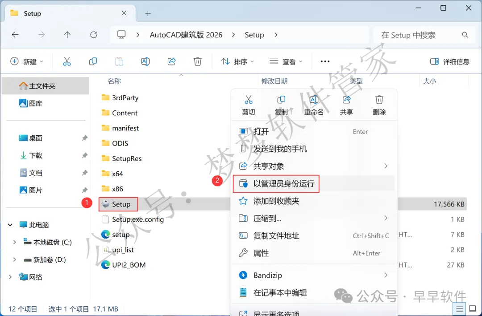
Task: Go up one folder level arrow
Action: point(67,35)
